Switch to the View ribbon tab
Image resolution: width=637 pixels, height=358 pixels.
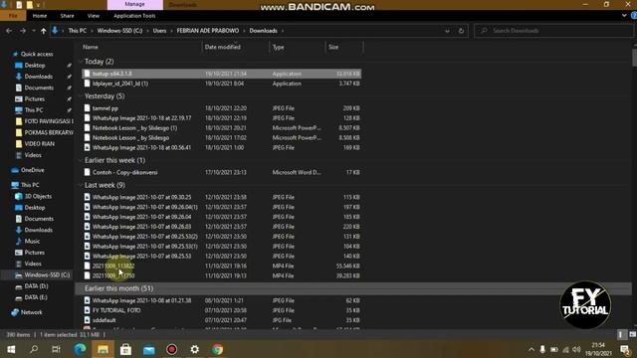tap(93, 16)
